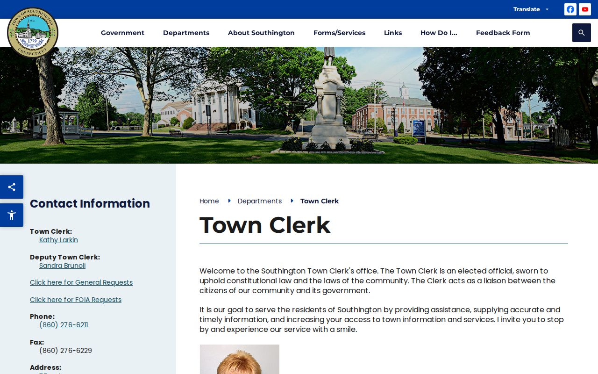Click the Town Clerk breadcrumb text
598x374 pixels.
click(x=320, y=201)
